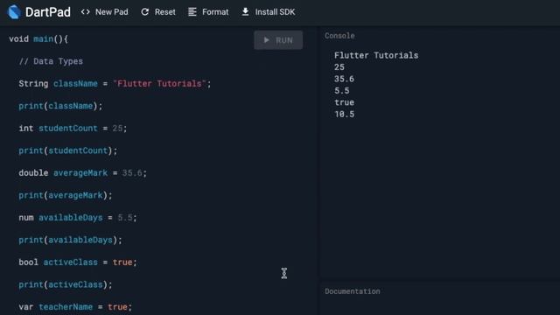Screen dimensions: 560x315
Task: Click 'num availableDays = 5.5;' line
Action: tap(78, 218)
